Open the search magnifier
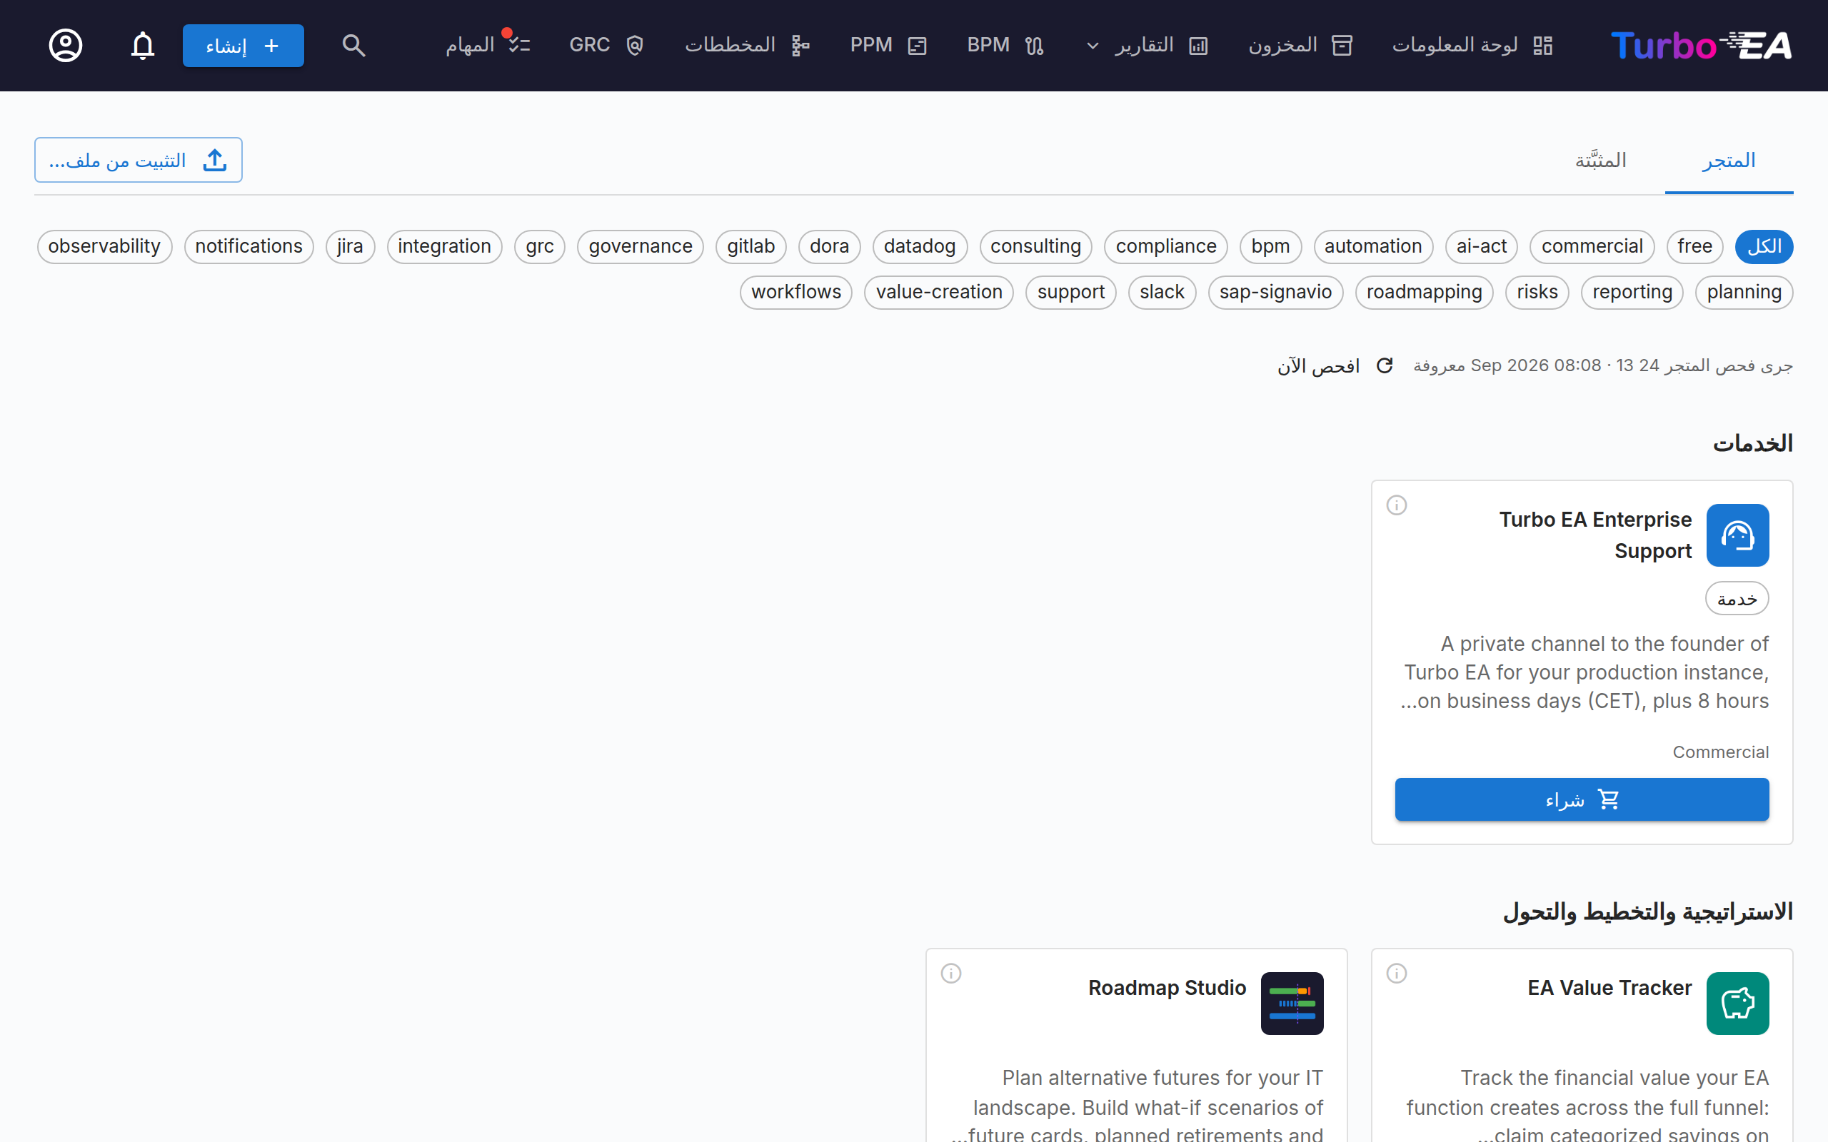The height and width of the screenshot is (1142, 1828). 353,45
